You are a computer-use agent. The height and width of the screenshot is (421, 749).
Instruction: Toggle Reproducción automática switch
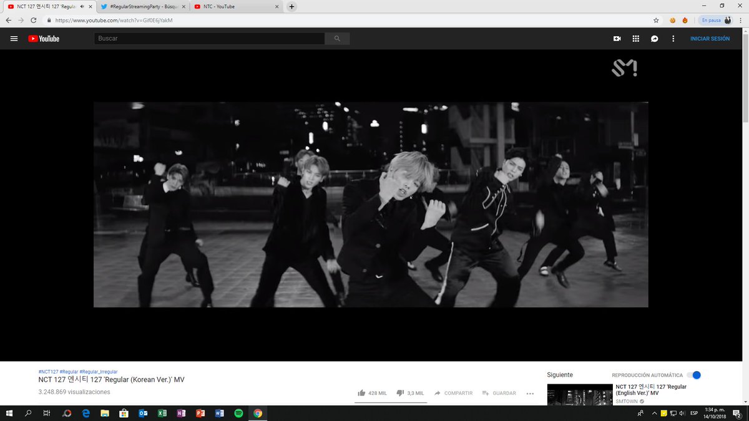pos(694,375)
